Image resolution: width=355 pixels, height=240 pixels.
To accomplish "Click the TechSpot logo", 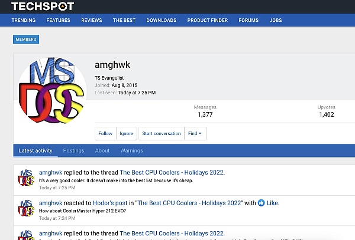I will click(x=43, y=6).
